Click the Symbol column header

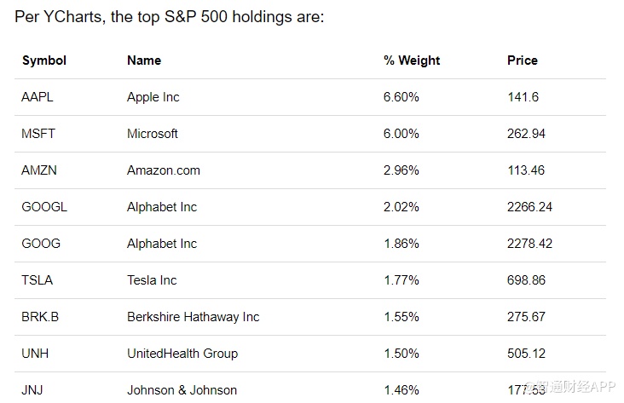click(44, 60)
